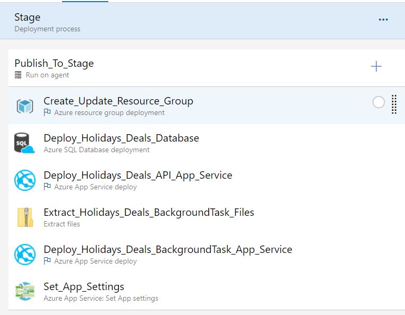Image resolution: width=405 pixels, height=315 pixels.
Task: Click the Azure resource group cube icon
Action: coord(25,106)
